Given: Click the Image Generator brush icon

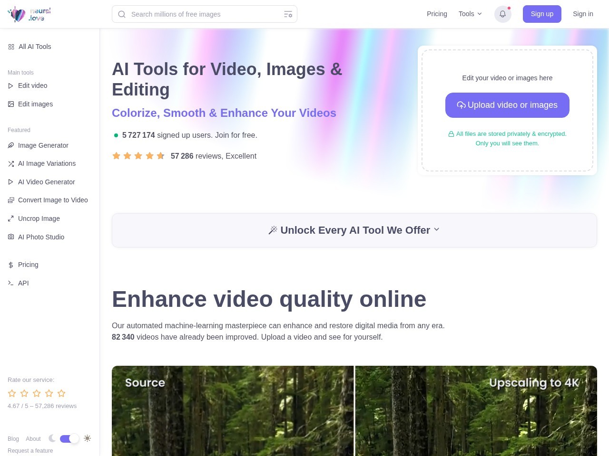Looking at the screenshot, I should coord(11,145).
